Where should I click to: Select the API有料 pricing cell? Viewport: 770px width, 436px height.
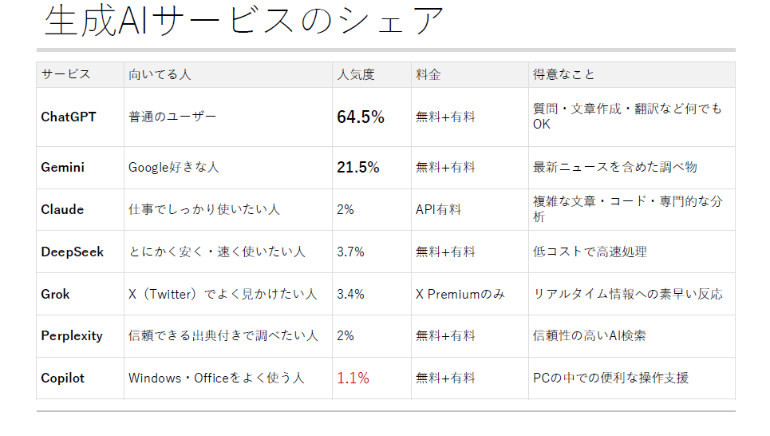point(438,209)
